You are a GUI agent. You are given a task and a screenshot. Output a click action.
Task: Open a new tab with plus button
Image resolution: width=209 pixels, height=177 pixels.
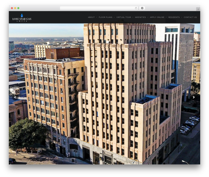tap(198, 9)
